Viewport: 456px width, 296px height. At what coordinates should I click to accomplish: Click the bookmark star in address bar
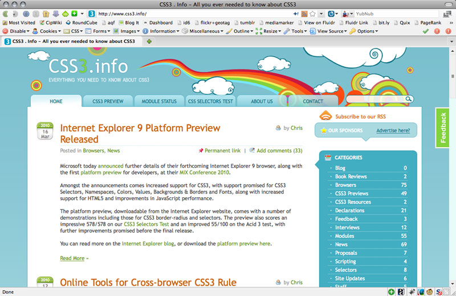click(x=312, y=13)
